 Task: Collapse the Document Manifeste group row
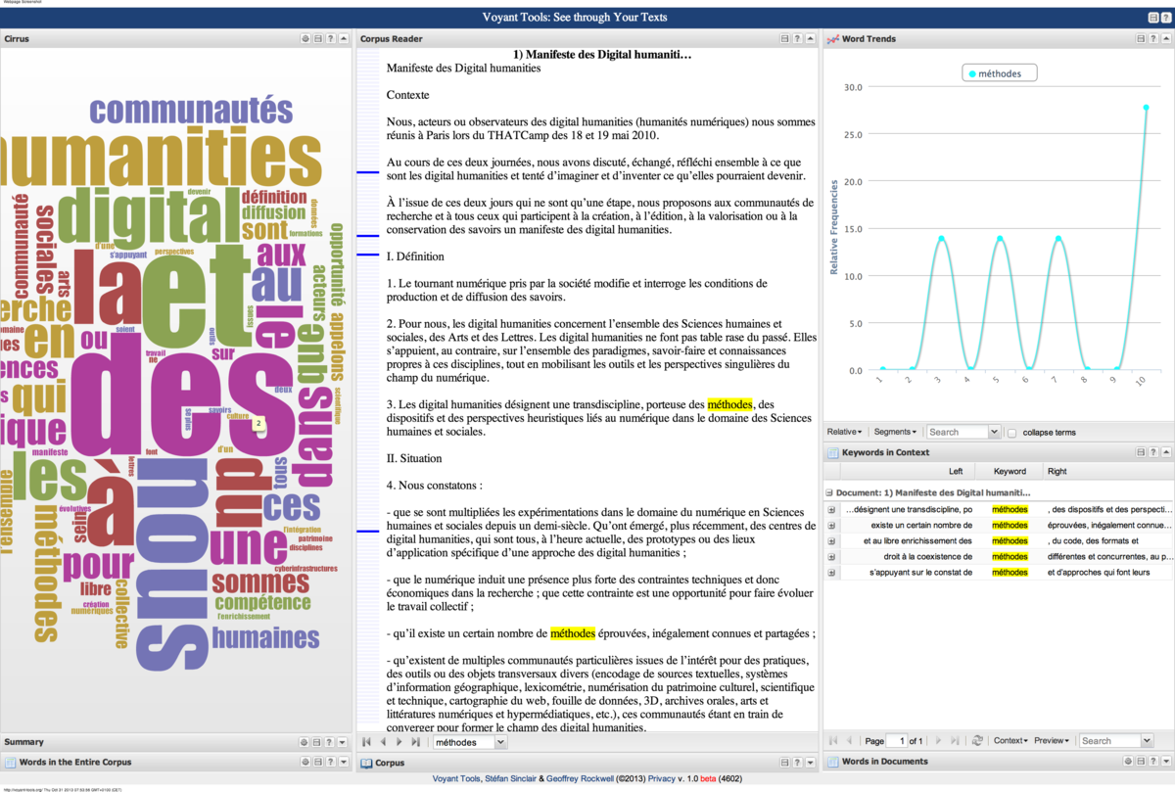click(830, 493)
